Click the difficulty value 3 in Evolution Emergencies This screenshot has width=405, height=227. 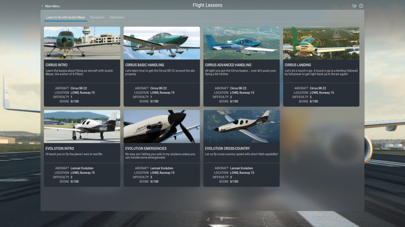151,177
